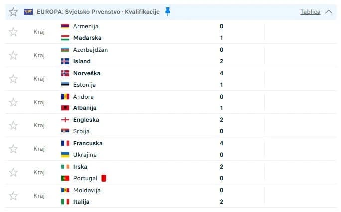Click the pin icon beside Kvalifikacije

point(168,11)
